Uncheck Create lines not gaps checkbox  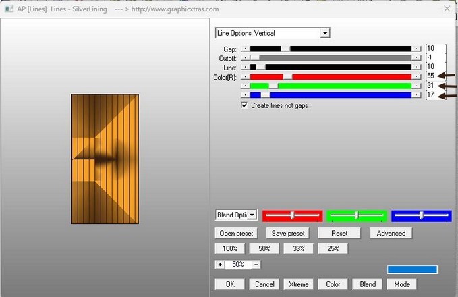coord(244,106)
